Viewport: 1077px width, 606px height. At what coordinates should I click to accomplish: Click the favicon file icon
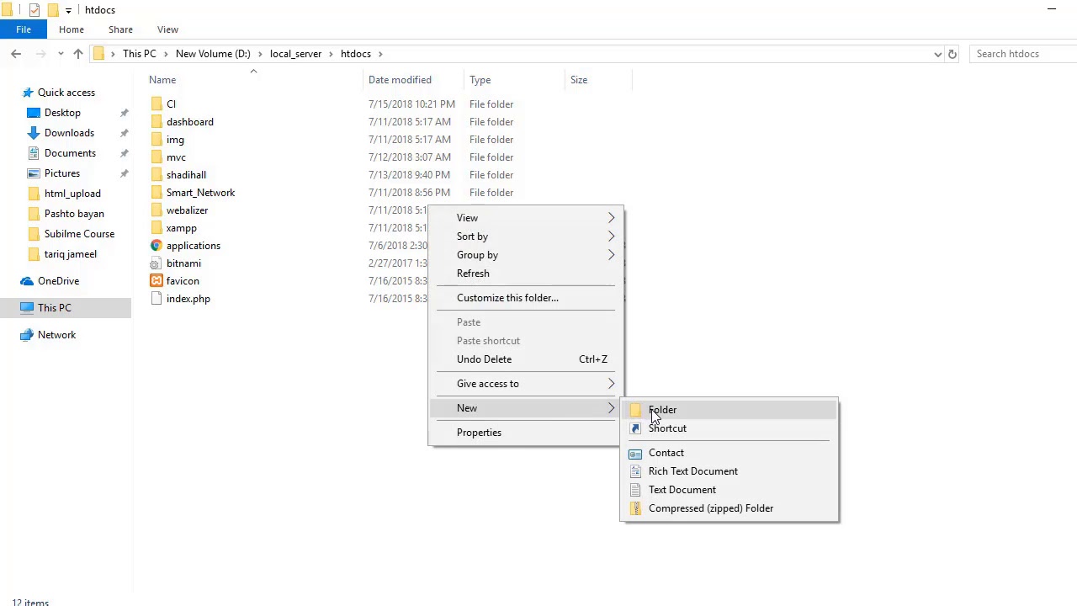[x=157, y=281]
